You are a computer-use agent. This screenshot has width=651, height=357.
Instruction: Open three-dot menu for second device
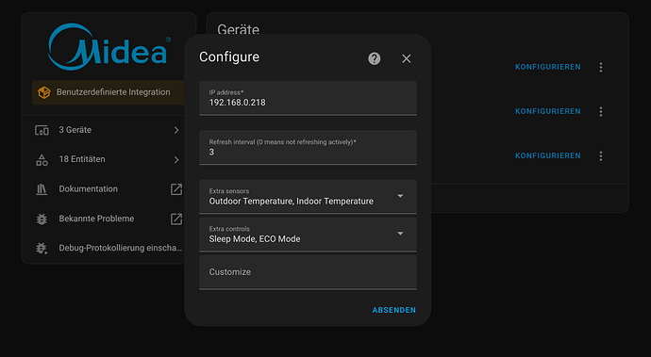click(601, 111)
